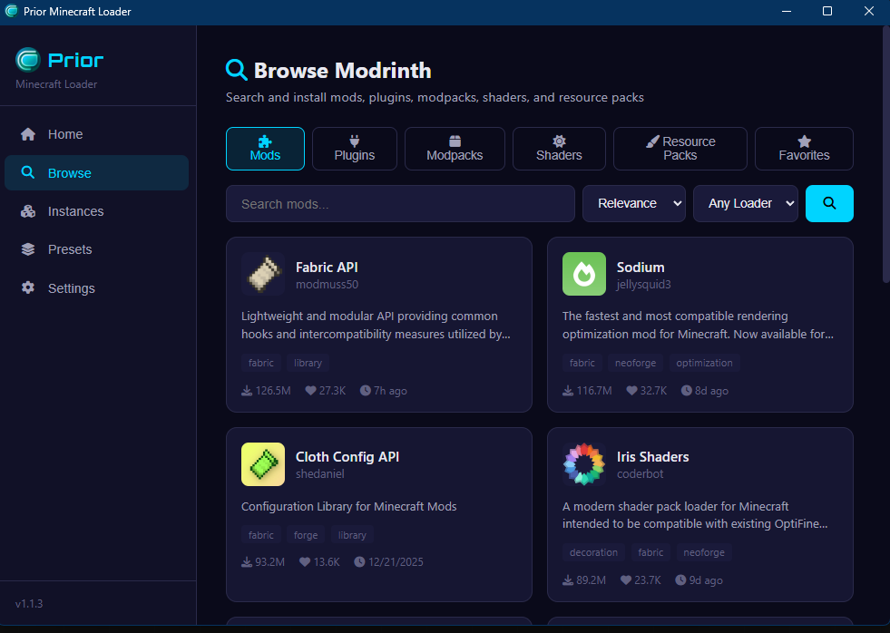Open the Relevance sort dropdown
This screenshot has height=633, width=890.
633,203
